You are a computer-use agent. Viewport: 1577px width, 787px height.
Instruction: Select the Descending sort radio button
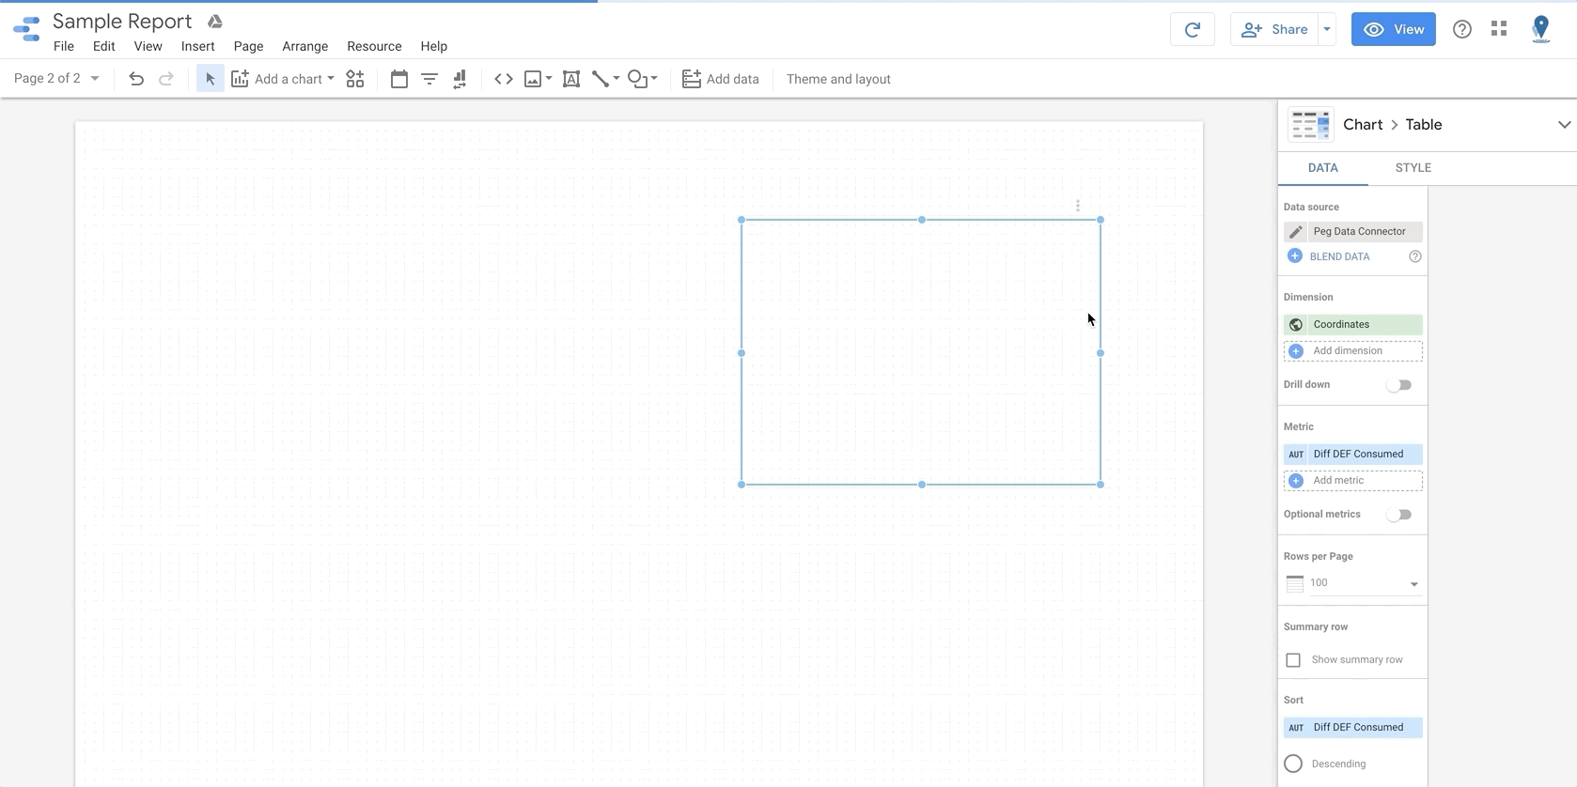tap(1293, 764)
